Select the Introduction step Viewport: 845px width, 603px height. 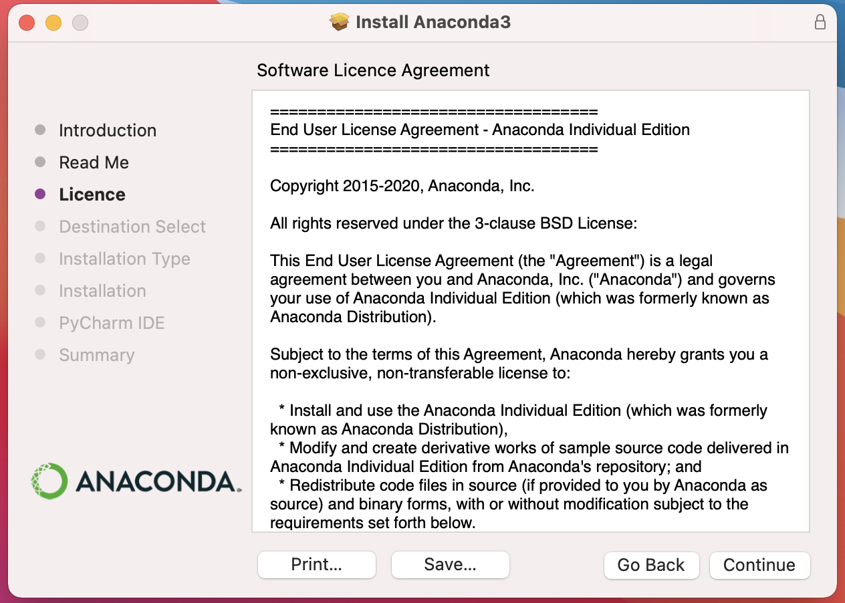pyautogui.click(x=108, y=130)
